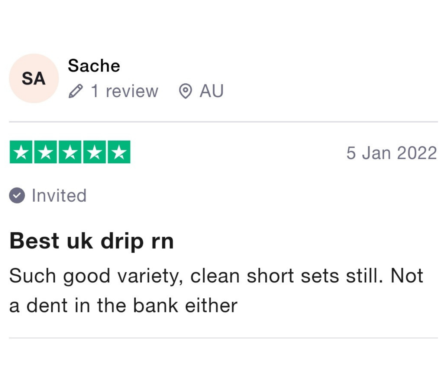Click the second green star
446x372 pixels.
(46, 152)
